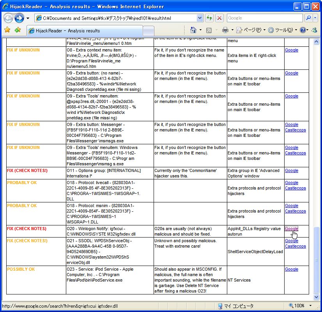The height and width of the screenshot is (312, 322).
Task: Click the RSS feeds icon
Action: 209,30
